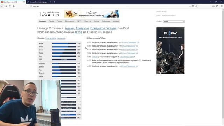This screenshot has width=224, height=126.
Task: Close the L2on tab
Action: click(x=24, y=2)
